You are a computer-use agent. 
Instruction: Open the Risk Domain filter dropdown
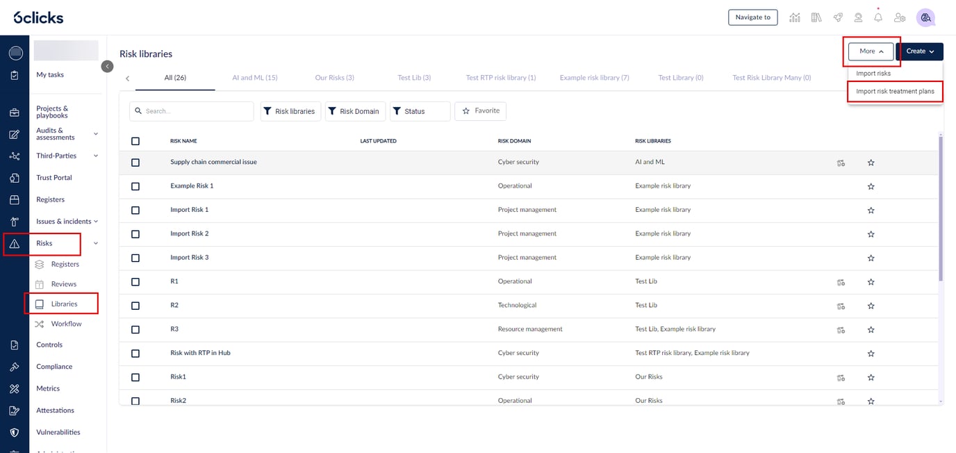click(x=354, y=111)
